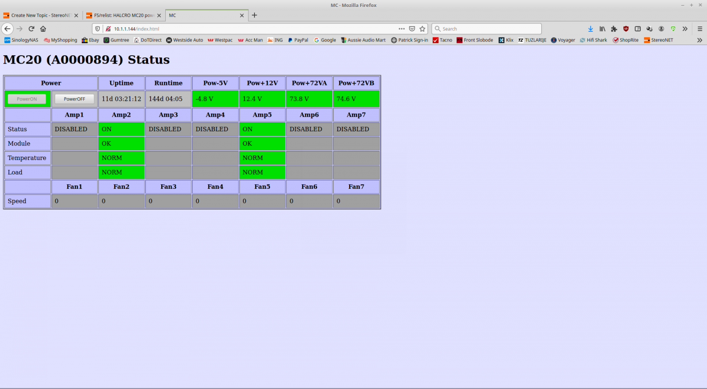Image resolution: width=707 pixels, height=389 pixels.
Task: Open the SinologyNAS bookmark
Action: 21,40
